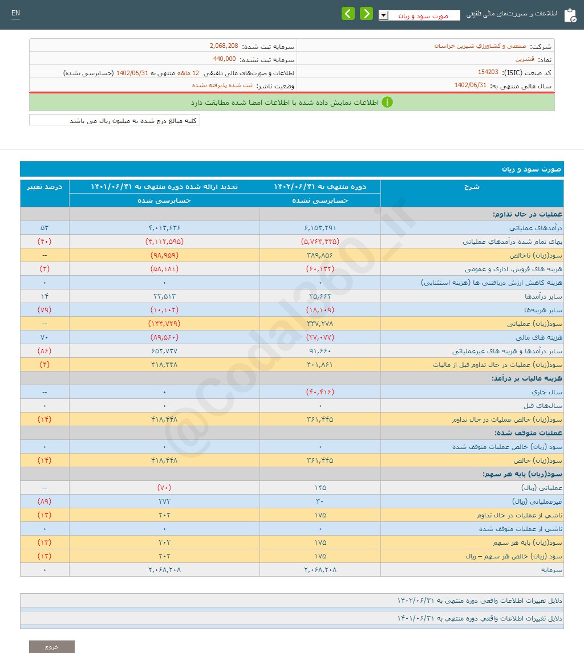Switch to English via EN link
Image resolution: width=584 pixels, height=653 pixels.
(15, 13)
